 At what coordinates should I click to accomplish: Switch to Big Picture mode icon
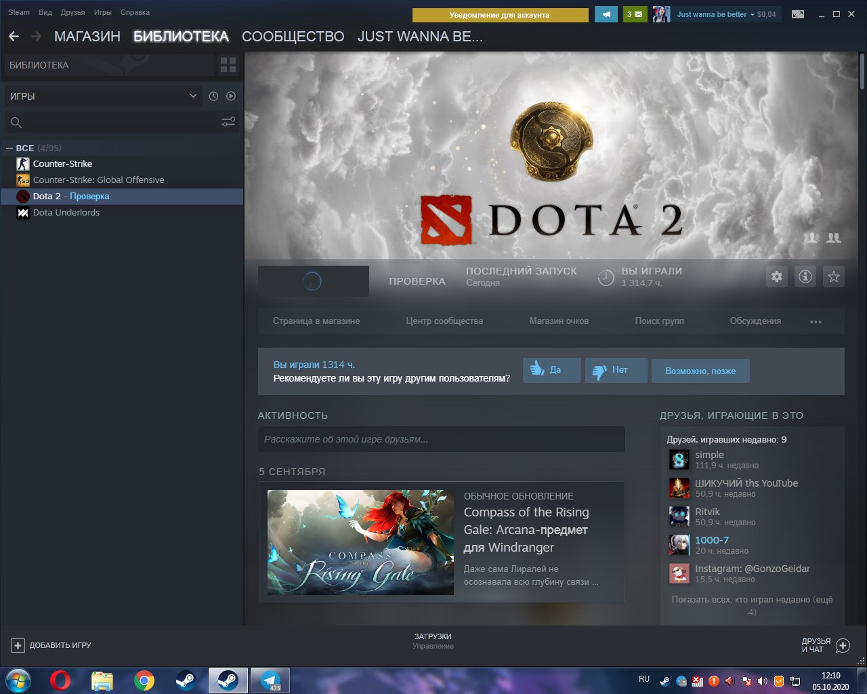[x=798, y=14]
